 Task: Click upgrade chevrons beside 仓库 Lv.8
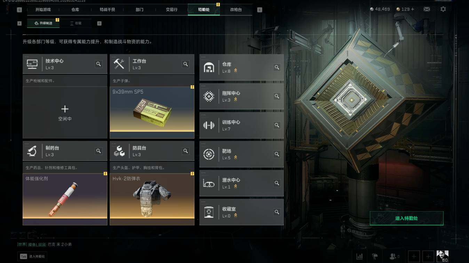pos(236,71)
